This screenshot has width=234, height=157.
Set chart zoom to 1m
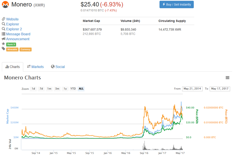coord(49,89)
